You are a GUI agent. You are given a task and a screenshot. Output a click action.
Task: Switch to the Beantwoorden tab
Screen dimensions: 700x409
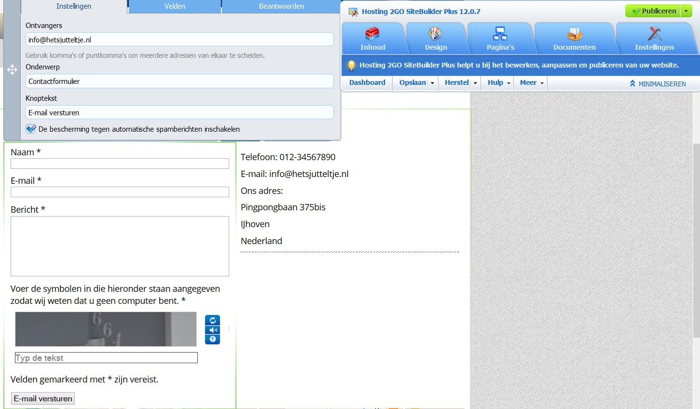[x=281, y=6]
